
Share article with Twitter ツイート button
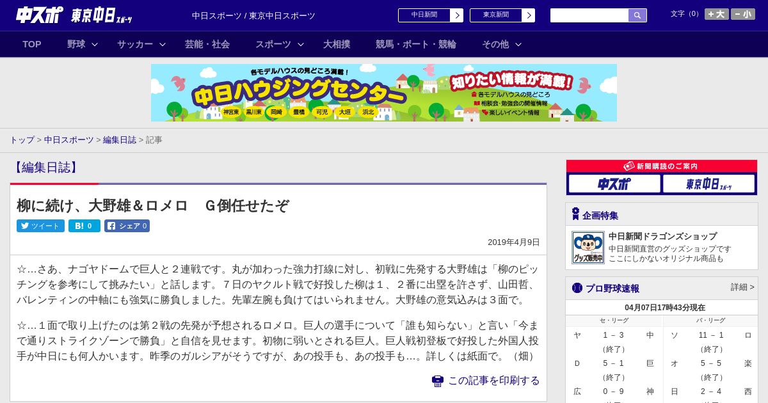pos(40,226)
